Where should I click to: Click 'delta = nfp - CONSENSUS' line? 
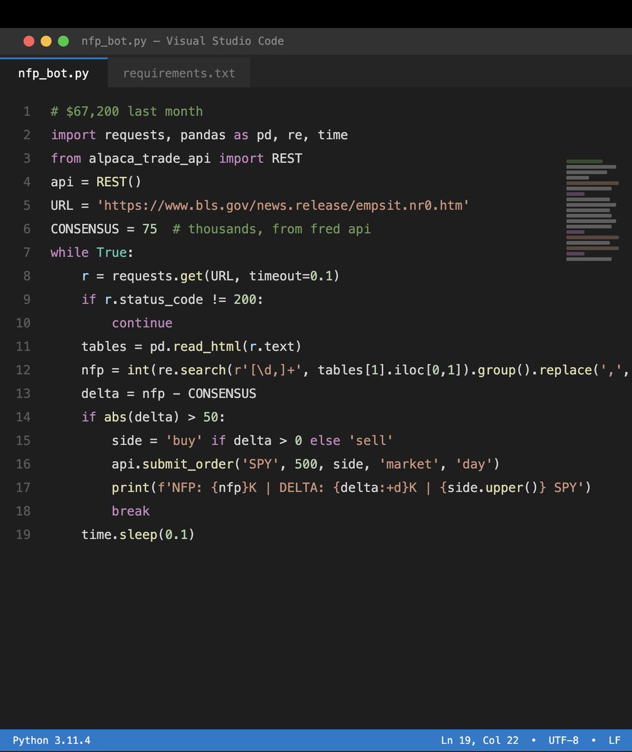(169, 394)
